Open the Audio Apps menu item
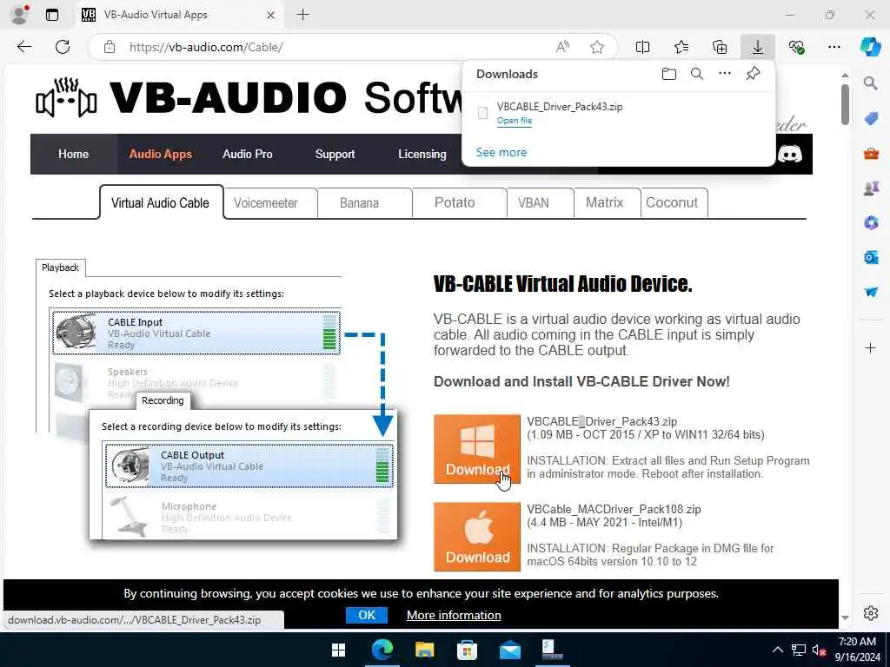890x667 pixels. (161, 154)
